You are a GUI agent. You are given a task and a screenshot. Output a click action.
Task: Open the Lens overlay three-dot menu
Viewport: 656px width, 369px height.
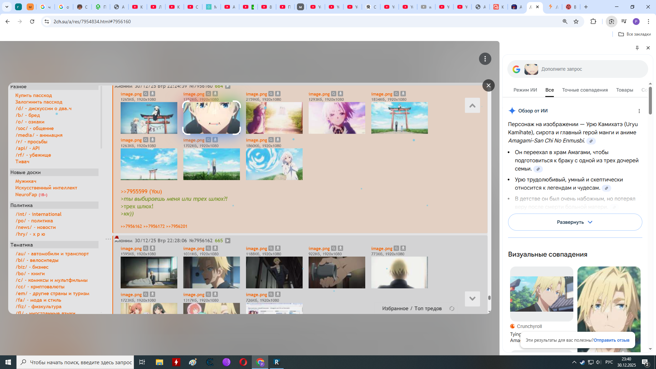point(485,59)
